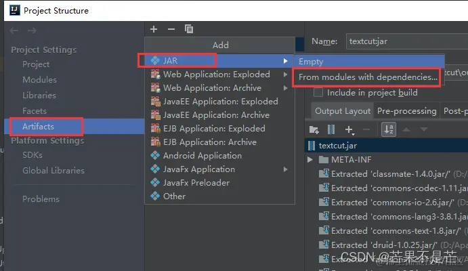
Task: Select Web Application: Exploded menu entry
Action: pos(219,75)
